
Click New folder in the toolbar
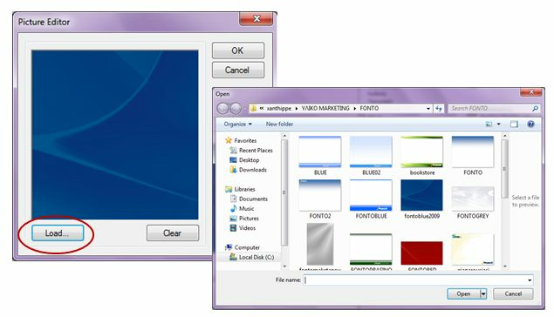(x=279, y=125)
